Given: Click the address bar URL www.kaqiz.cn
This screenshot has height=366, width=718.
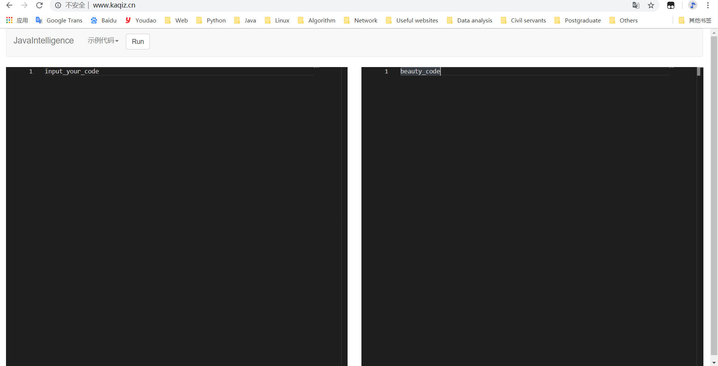Looking at the screenshot, I should (x=114, y=5).
